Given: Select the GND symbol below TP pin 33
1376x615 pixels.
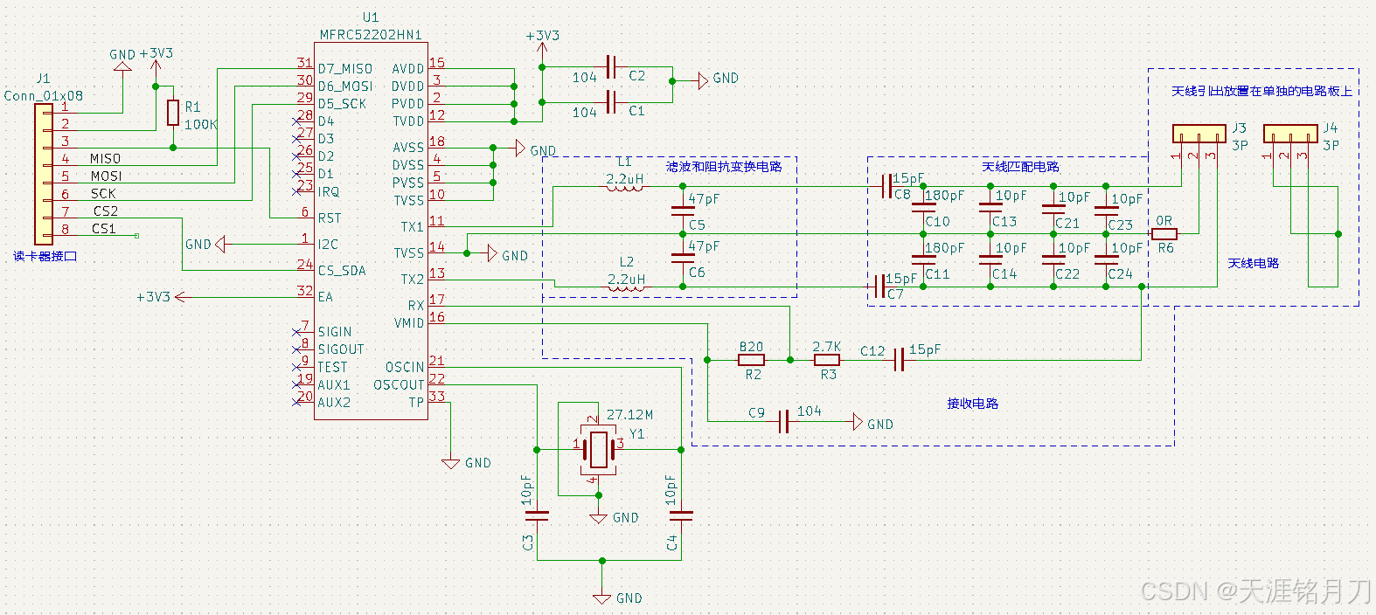Looking at the screenshot, I should click(451, 464).
